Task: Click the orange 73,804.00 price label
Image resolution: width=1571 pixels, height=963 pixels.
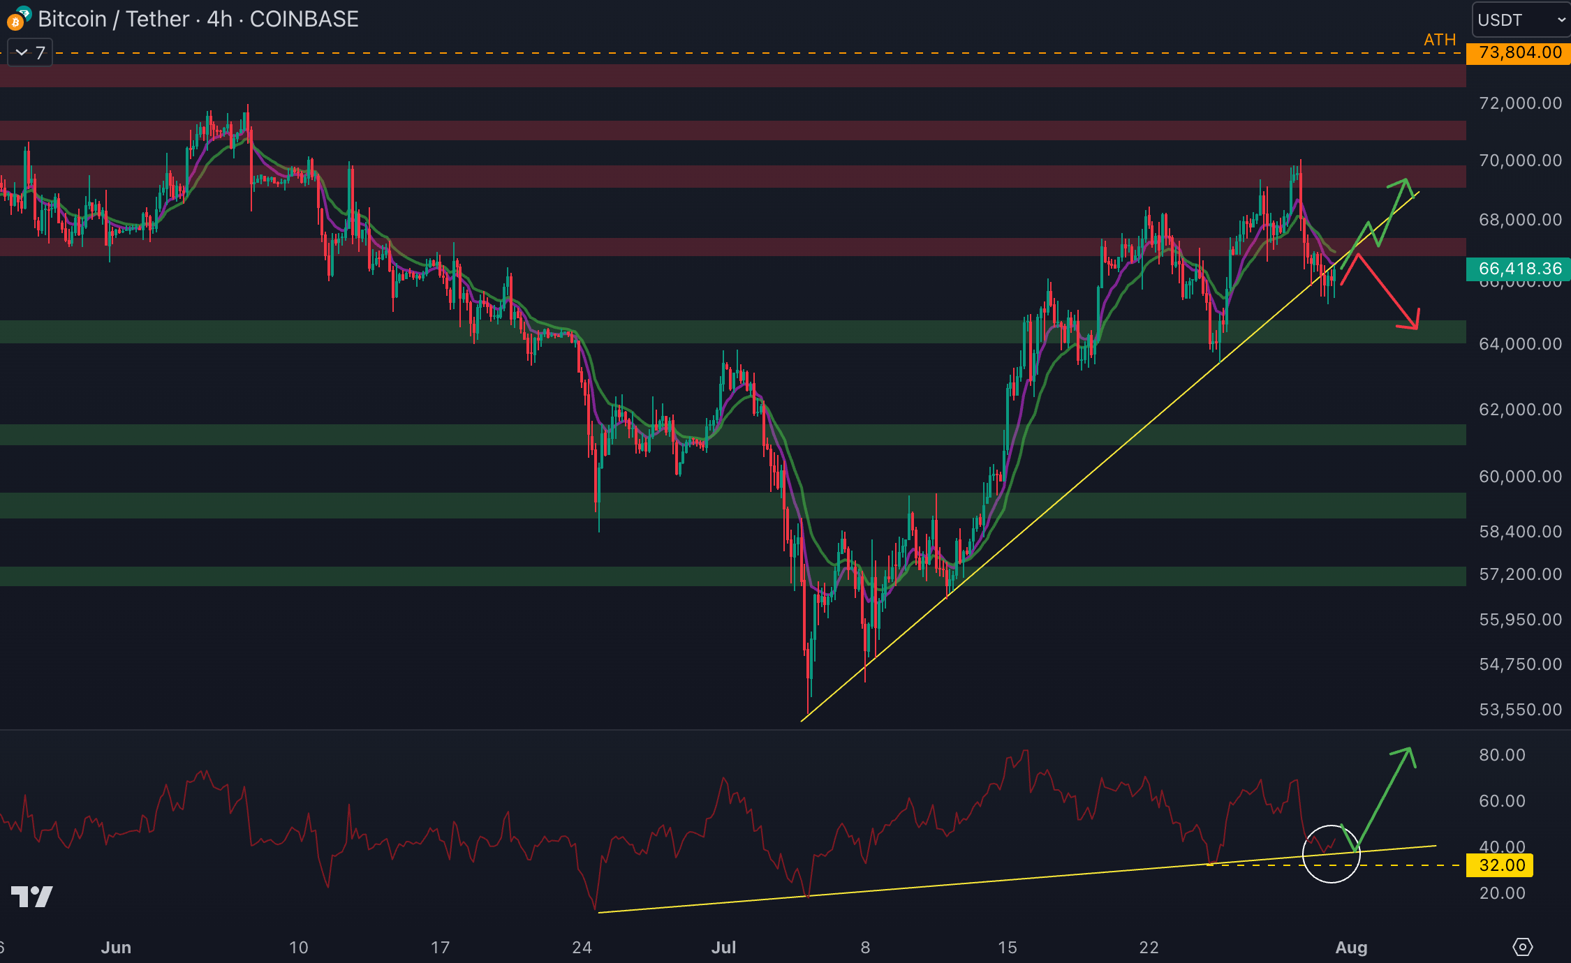Action: click(x=1519, y=53)
